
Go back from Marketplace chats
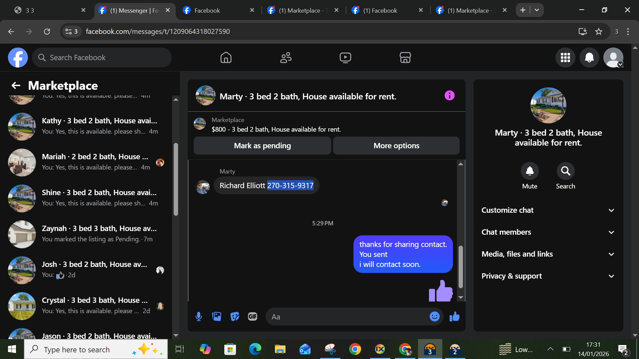pyautogui.click(x=16, y=85)
